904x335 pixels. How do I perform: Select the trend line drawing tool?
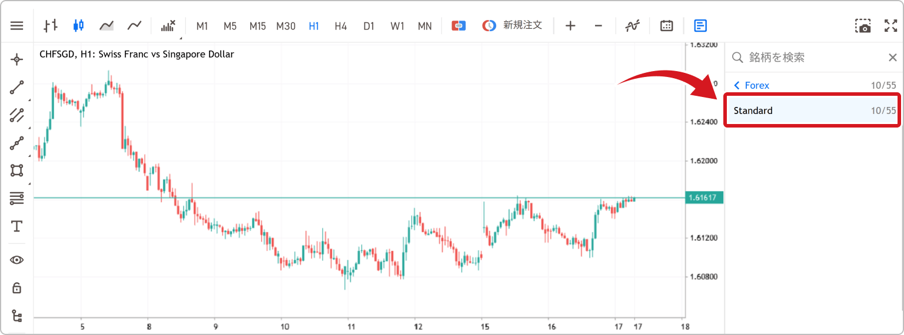(x=16, y=88)
